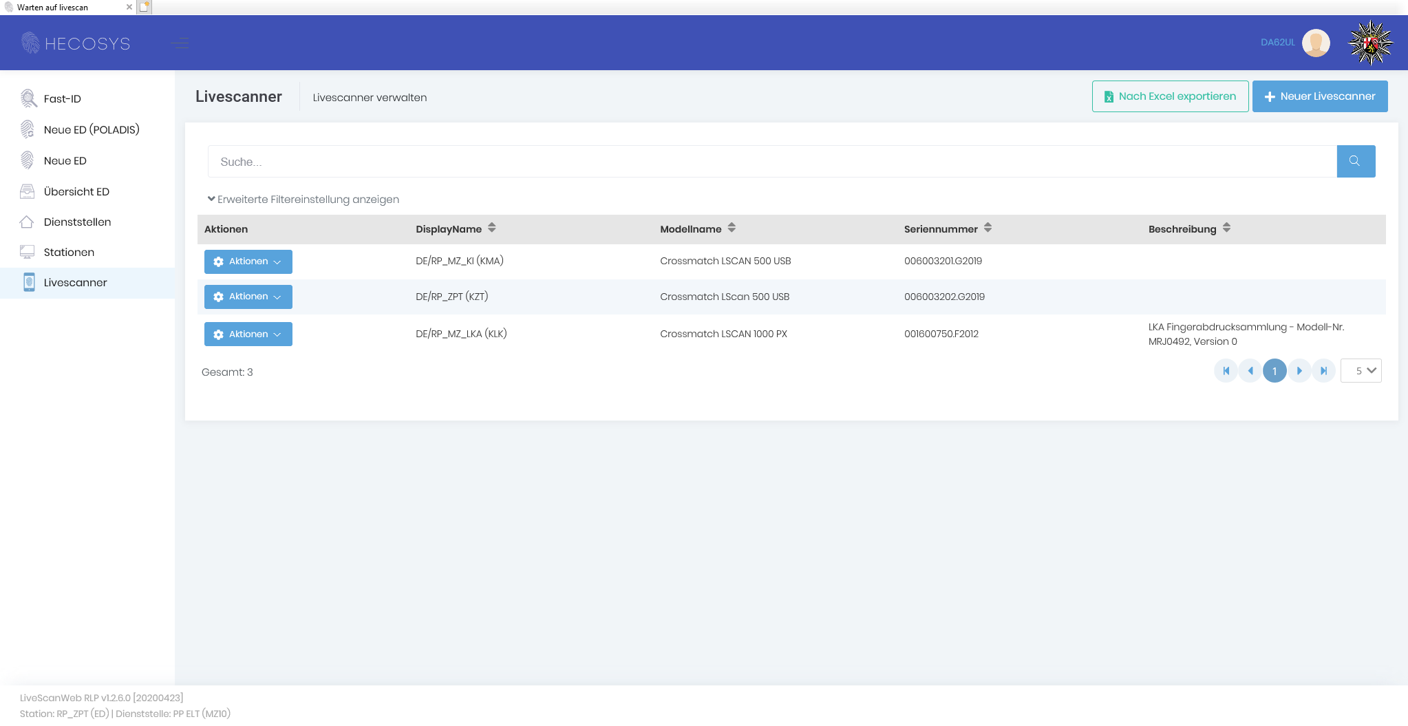
Task: Go to next page arrow
Action: [x=1299, y=371]
